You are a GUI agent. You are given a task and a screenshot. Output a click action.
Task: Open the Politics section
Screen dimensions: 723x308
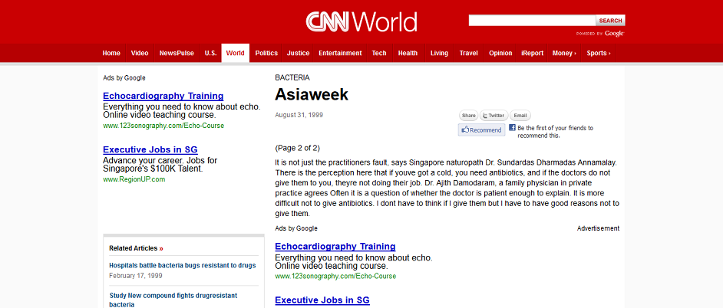[266, 53]
